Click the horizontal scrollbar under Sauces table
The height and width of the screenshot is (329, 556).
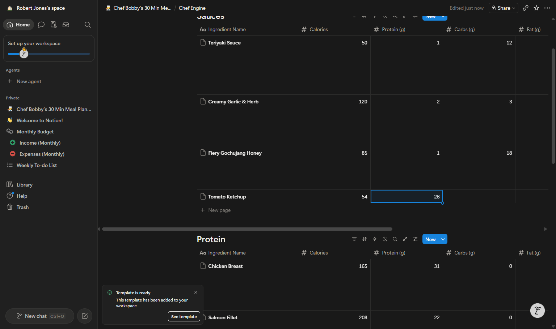[247, 229]
